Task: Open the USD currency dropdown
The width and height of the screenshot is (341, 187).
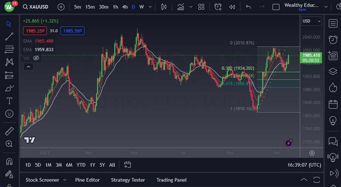Action: coord(311,21)
